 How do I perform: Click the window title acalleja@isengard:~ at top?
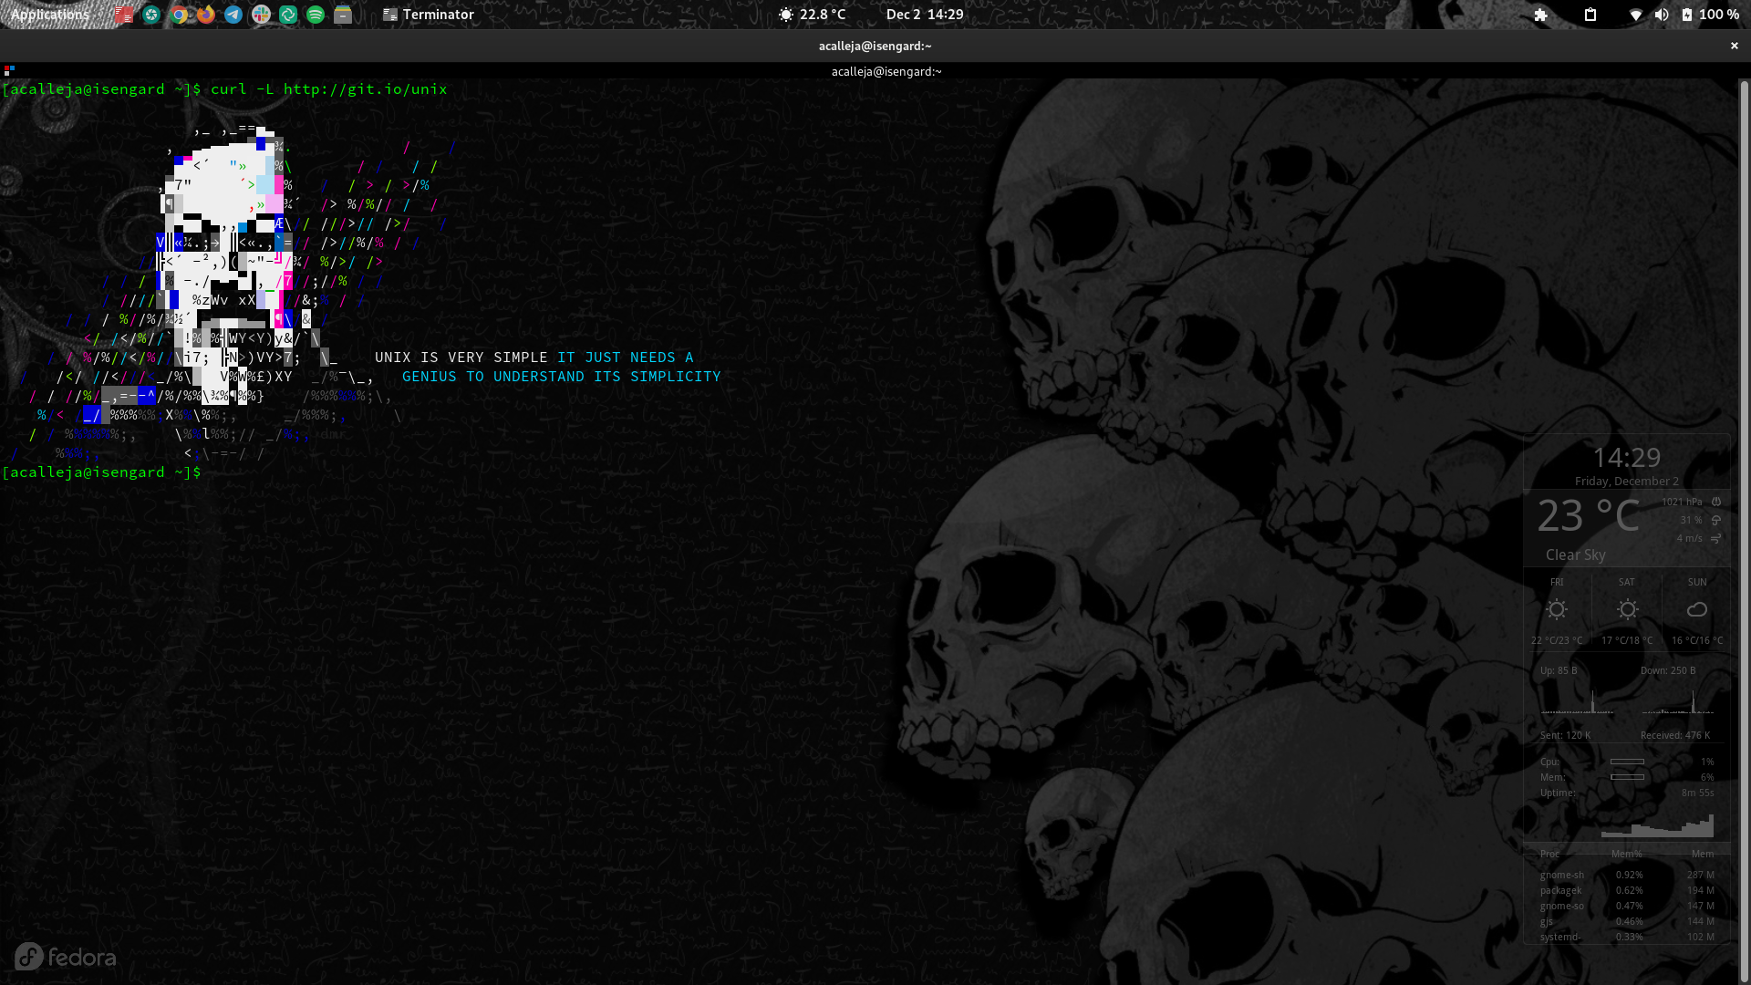coord(875,46)
